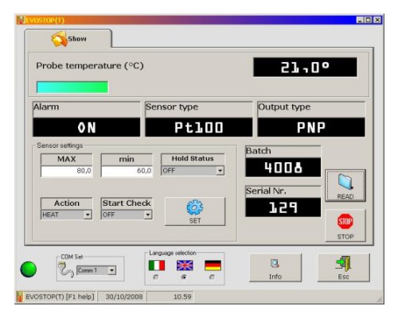Screen dimensions: 398x318
Task: Maximize the EVOSTOP window
Action: (369, 20)
